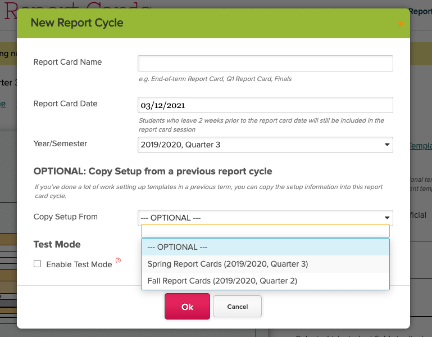
Task: Open the partially hidden Templa link
Action: point(420,146)
